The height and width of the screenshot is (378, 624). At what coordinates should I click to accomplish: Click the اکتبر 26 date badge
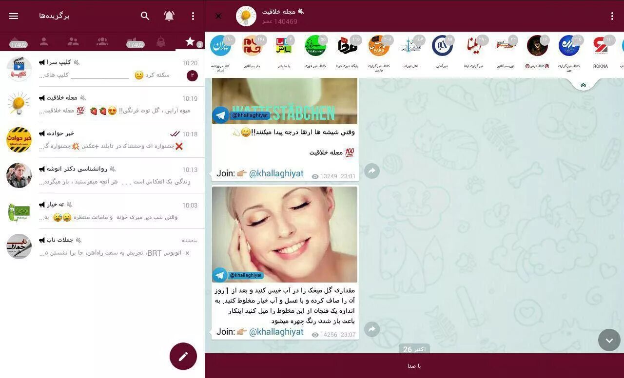pyautogui.click(x=414, y=349)
